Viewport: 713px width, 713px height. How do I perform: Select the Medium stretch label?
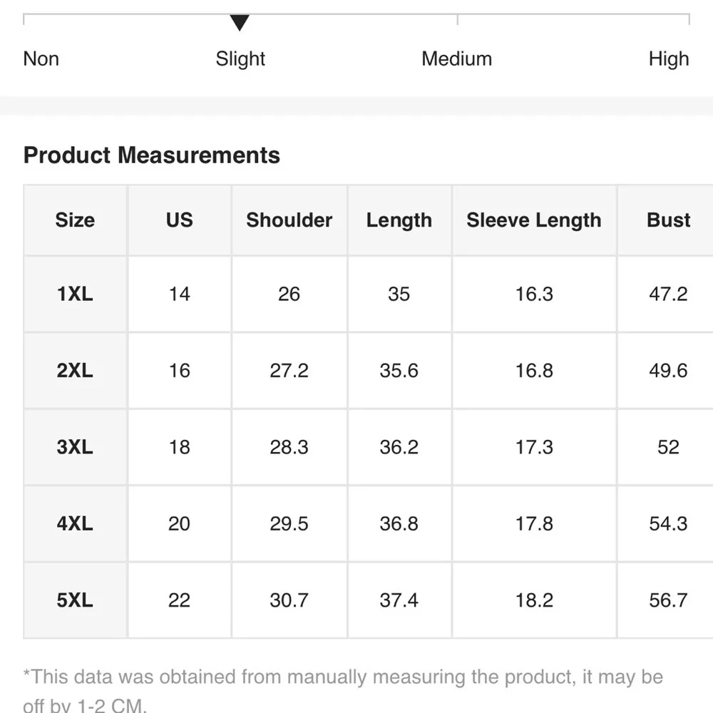(x=456, y=58)
